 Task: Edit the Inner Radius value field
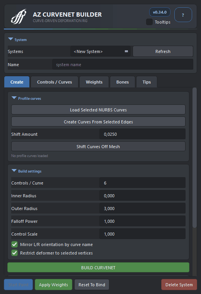coord(142,196)
